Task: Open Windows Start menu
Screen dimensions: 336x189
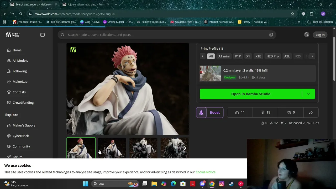Action: click(x=86, y=184)
